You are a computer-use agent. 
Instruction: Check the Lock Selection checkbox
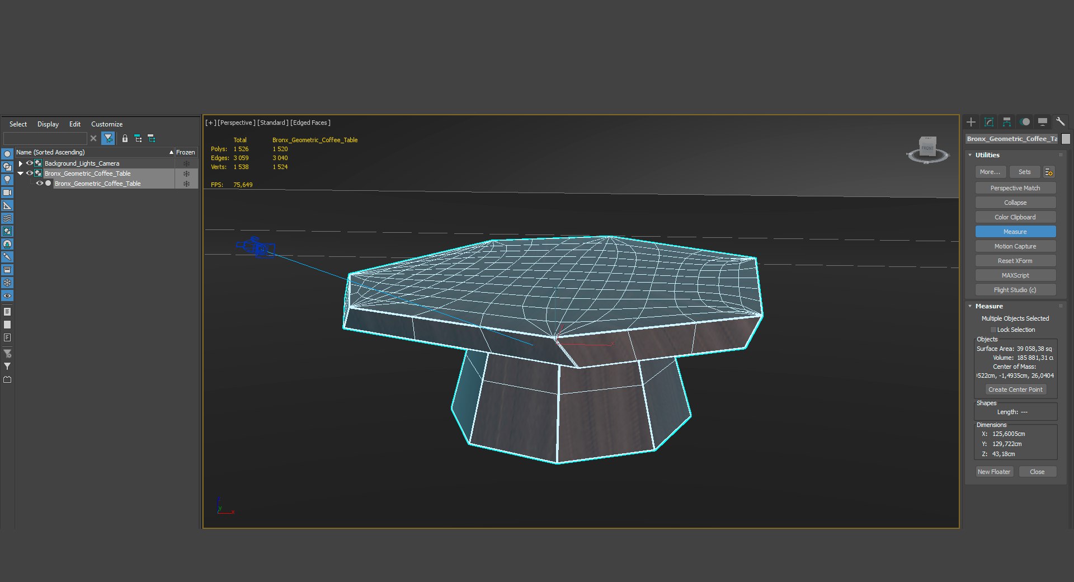pyautogui.click(x=993, y=330)
